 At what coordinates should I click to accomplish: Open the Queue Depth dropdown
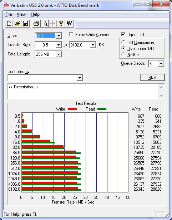[161, 64]
